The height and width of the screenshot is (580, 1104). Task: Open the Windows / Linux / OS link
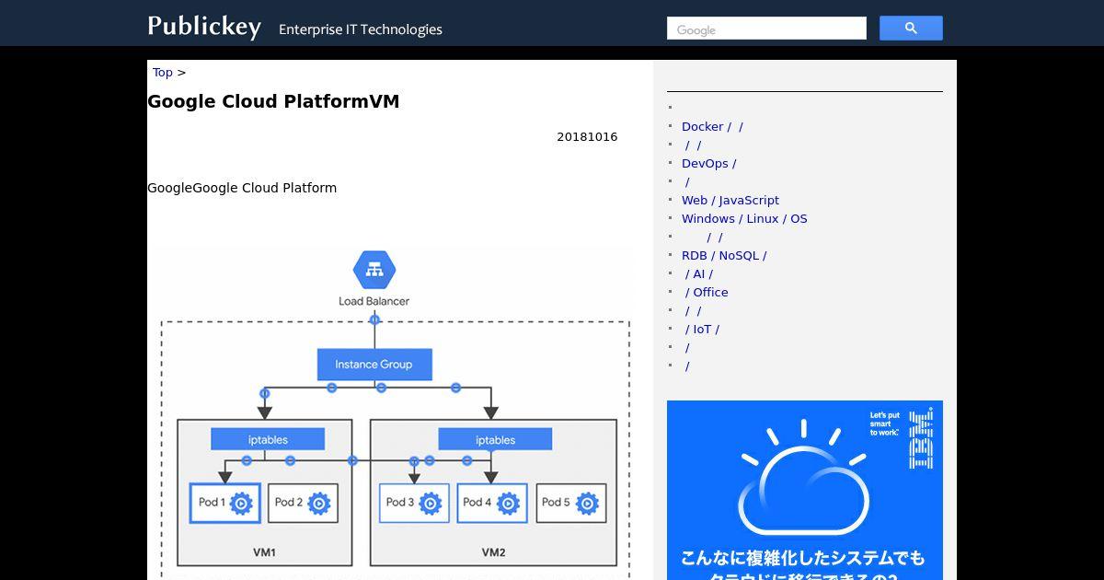click(x=744, y=219)
